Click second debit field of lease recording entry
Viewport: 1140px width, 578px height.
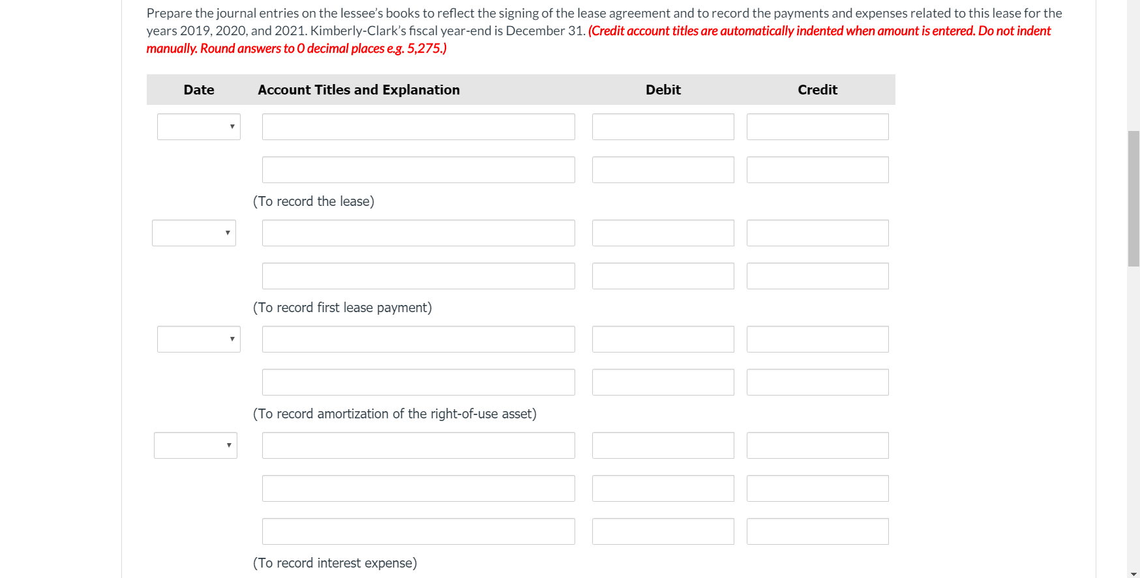click(663, 169)
